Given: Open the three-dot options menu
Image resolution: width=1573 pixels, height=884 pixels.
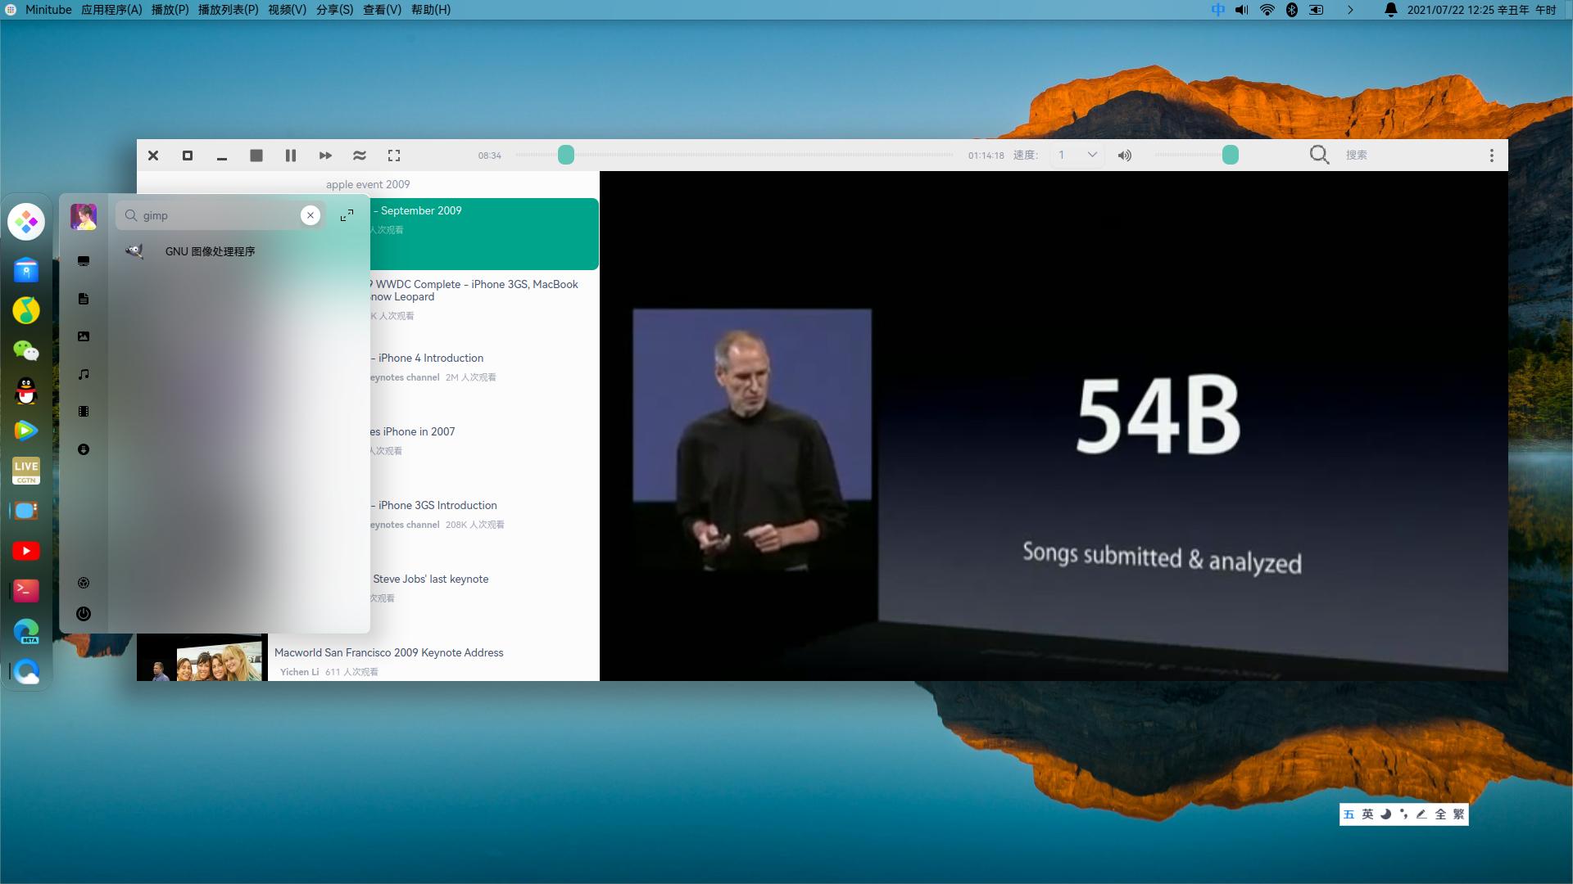Looking at the screenshot, I should coord(1491,156).
